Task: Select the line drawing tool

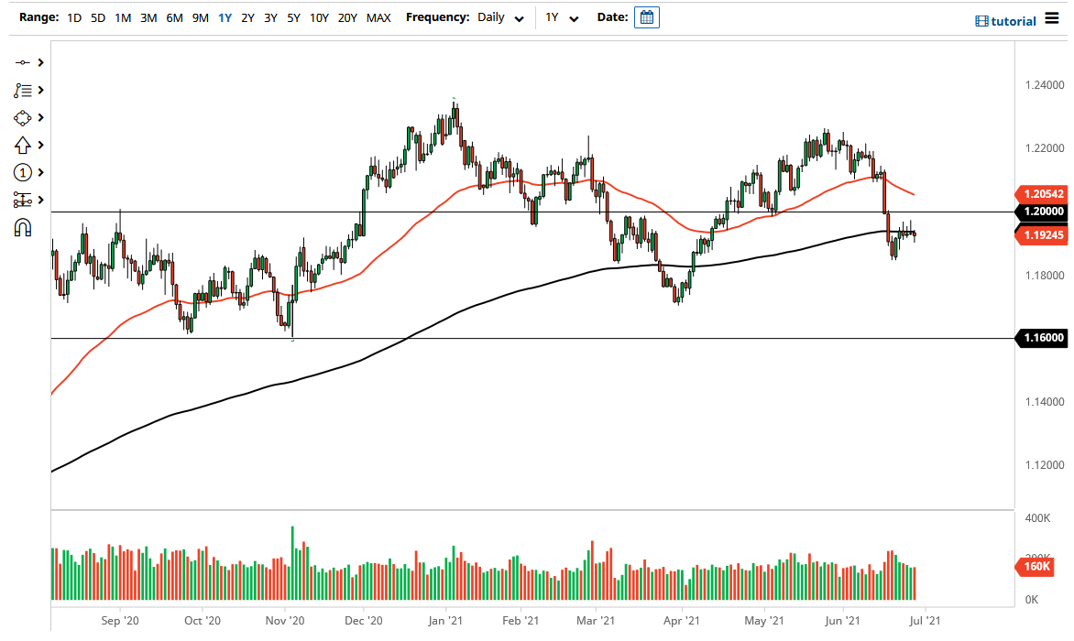Action: pyautogui.click(x=23, y=62)
